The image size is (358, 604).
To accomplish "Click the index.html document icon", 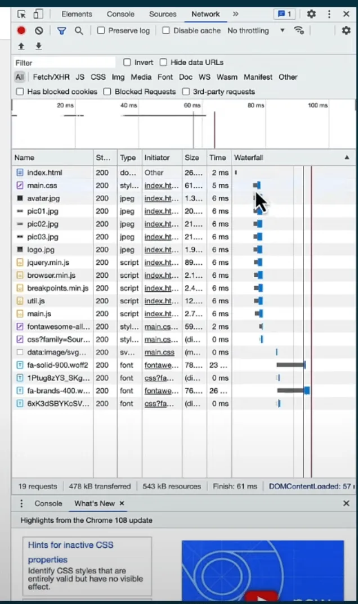I will coord(20,173).
